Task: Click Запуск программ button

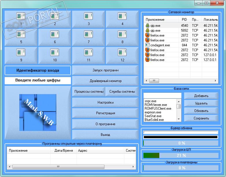Action: 105,70
